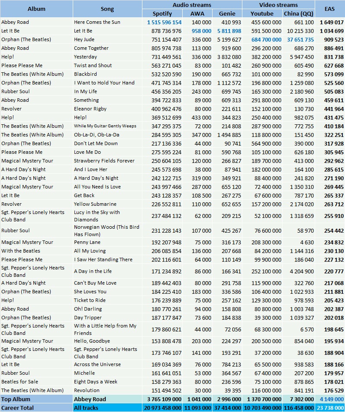Click A Day in the Life cell
This screenshot has height=412, width=345.
(x=107, y=272)
